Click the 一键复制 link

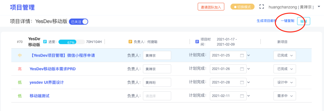click(287, 21)
